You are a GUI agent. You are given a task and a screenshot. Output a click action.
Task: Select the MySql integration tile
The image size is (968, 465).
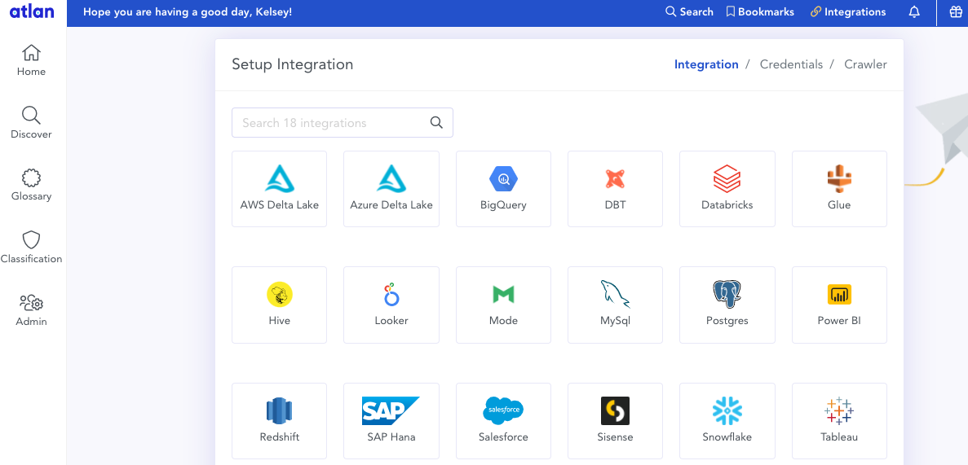tap(615, 305)
